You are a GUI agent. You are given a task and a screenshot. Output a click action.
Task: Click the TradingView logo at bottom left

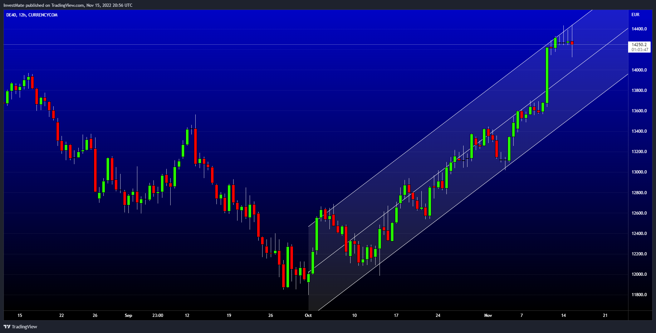(x=20, y=327)
